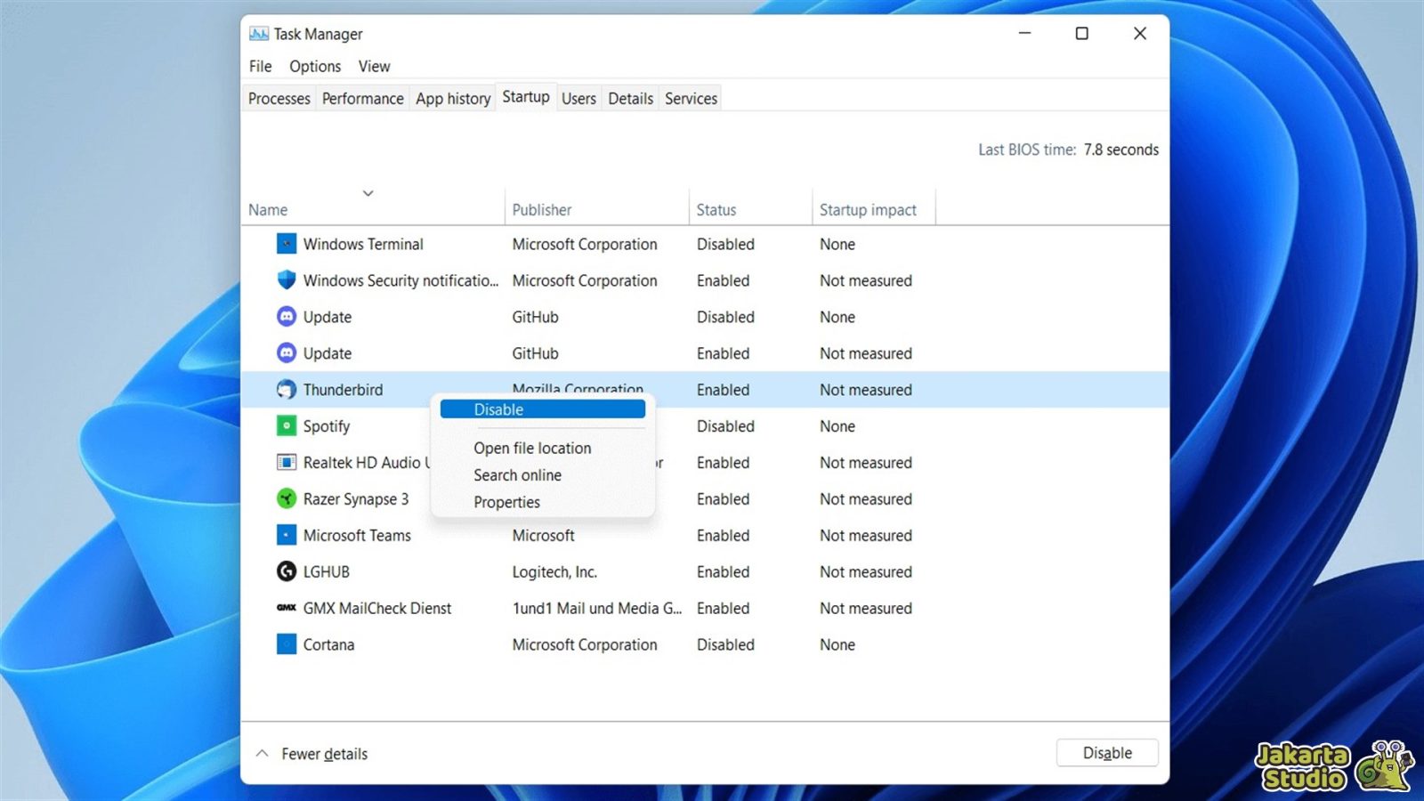Screen dimensions: 1424x801
Task: Select Search online in the context menu
Action: (517, 474)
